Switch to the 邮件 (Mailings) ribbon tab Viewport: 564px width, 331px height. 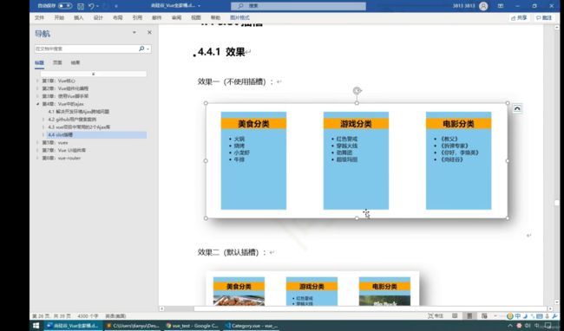click(157, 17)
